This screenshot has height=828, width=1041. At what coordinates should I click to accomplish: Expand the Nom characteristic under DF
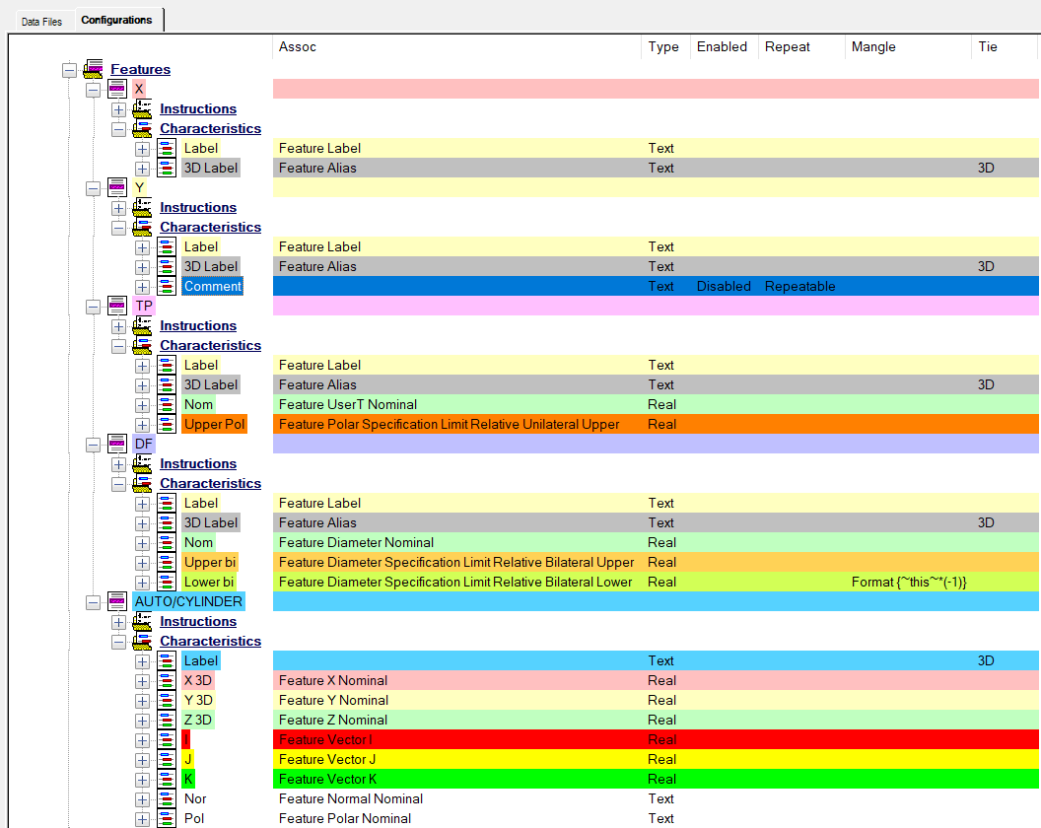[142, 542]
